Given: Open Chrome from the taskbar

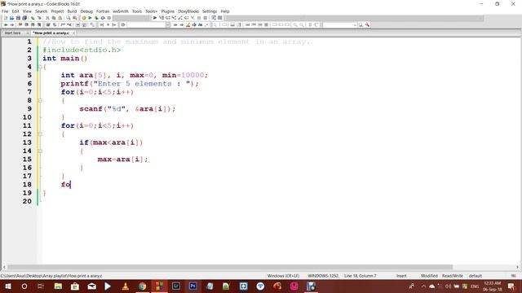Looking at the screenshot, I should click(x=142, y=286).
